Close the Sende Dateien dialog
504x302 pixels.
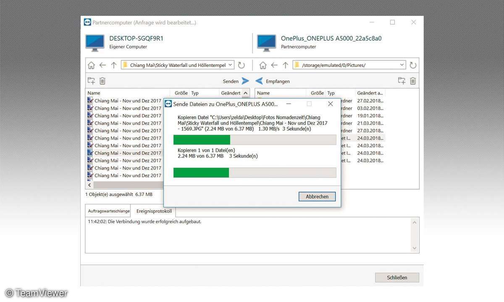tap(331, 104)
